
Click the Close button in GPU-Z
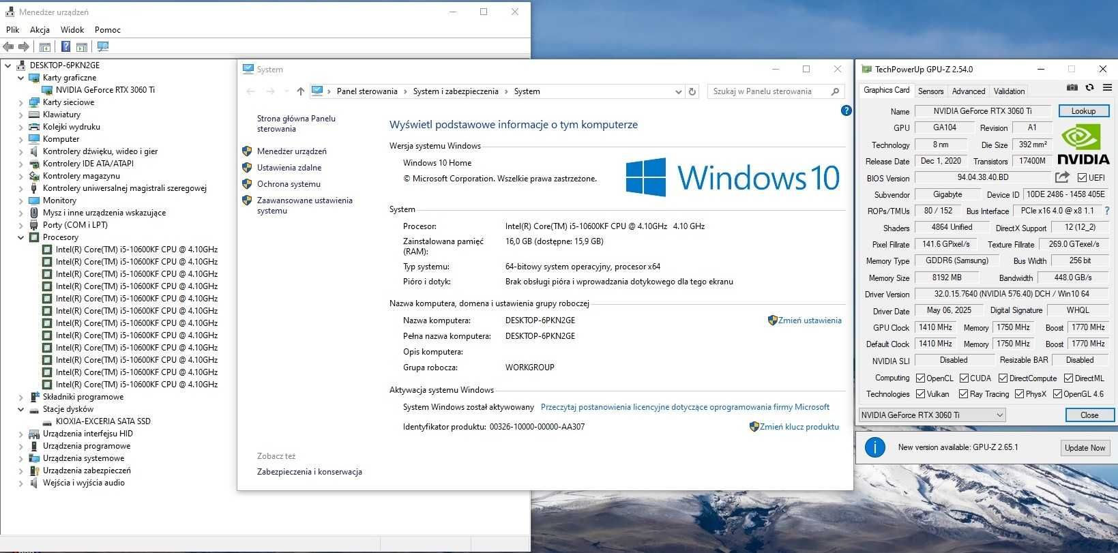point(1089,415)
